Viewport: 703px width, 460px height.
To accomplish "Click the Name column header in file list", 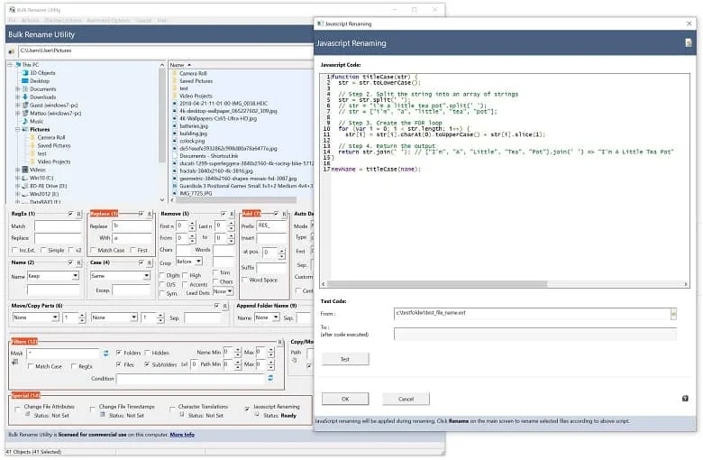I will pos(177,65).
